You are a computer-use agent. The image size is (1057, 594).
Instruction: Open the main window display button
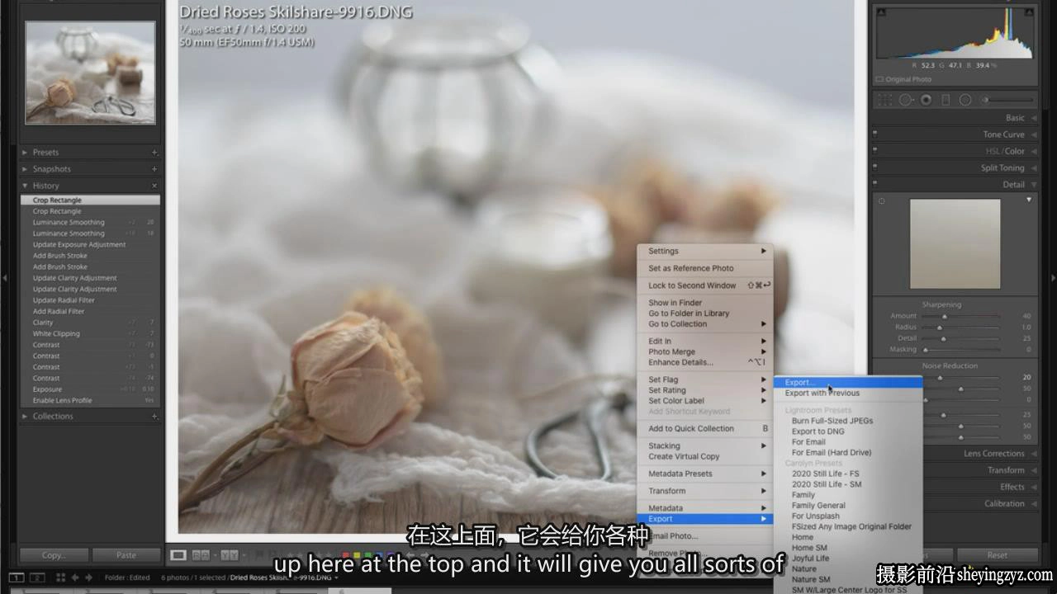[16, 577]
